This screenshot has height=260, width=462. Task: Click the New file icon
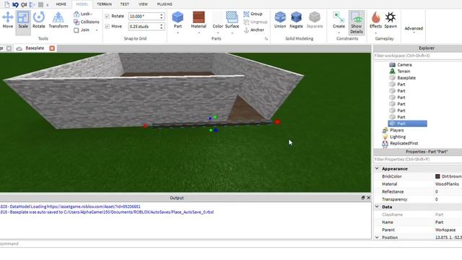point(7,5)
